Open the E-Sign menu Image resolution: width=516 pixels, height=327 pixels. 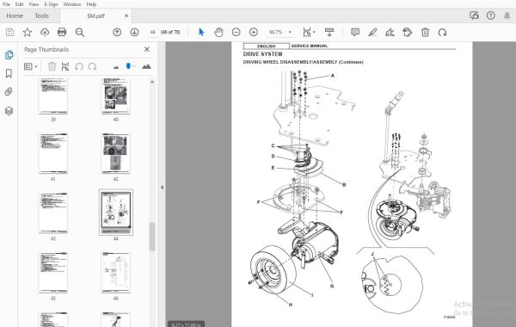[x=51, y=4]
